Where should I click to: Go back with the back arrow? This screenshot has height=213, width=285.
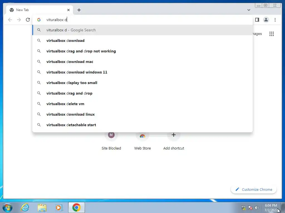[x=10, y=20]
